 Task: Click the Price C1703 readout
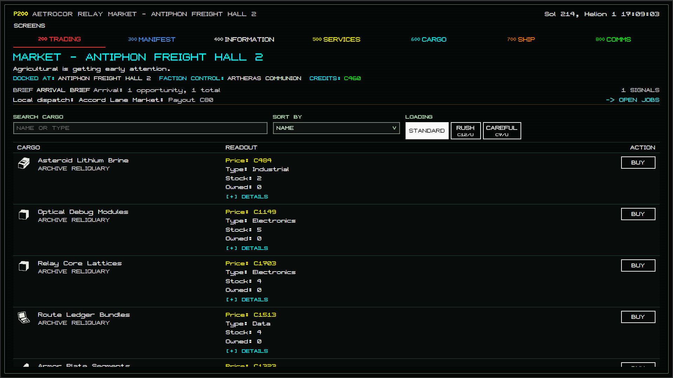point(251,263)
